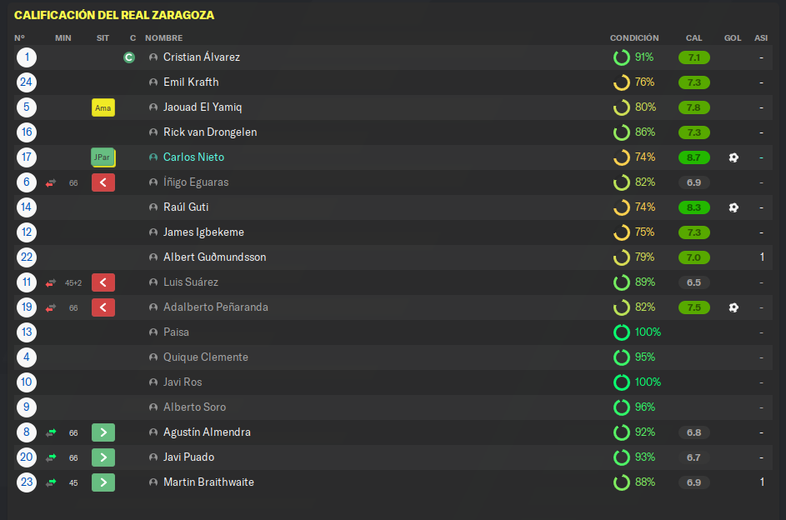Click shirt number 22 of Albert Guðmundsson
786x520 pixels.
tap(27, 257)
